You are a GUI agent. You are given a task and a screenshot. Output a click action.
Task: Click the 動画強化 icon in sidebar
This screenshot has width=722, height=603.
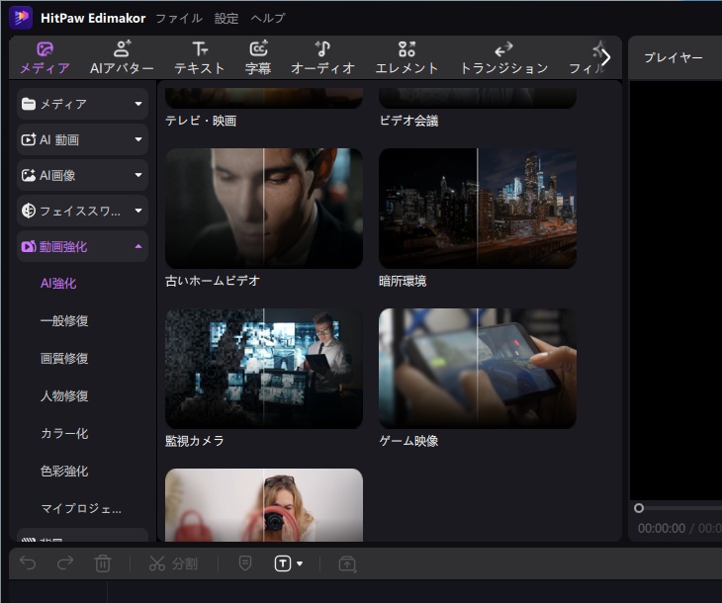pyautogui.click(x=29, y=247)
